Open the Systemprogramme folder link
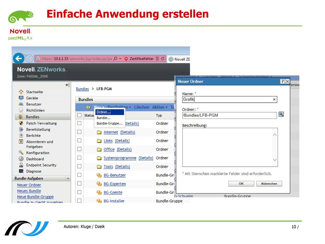This screenshot has height=244, width=325. point(120,158)
